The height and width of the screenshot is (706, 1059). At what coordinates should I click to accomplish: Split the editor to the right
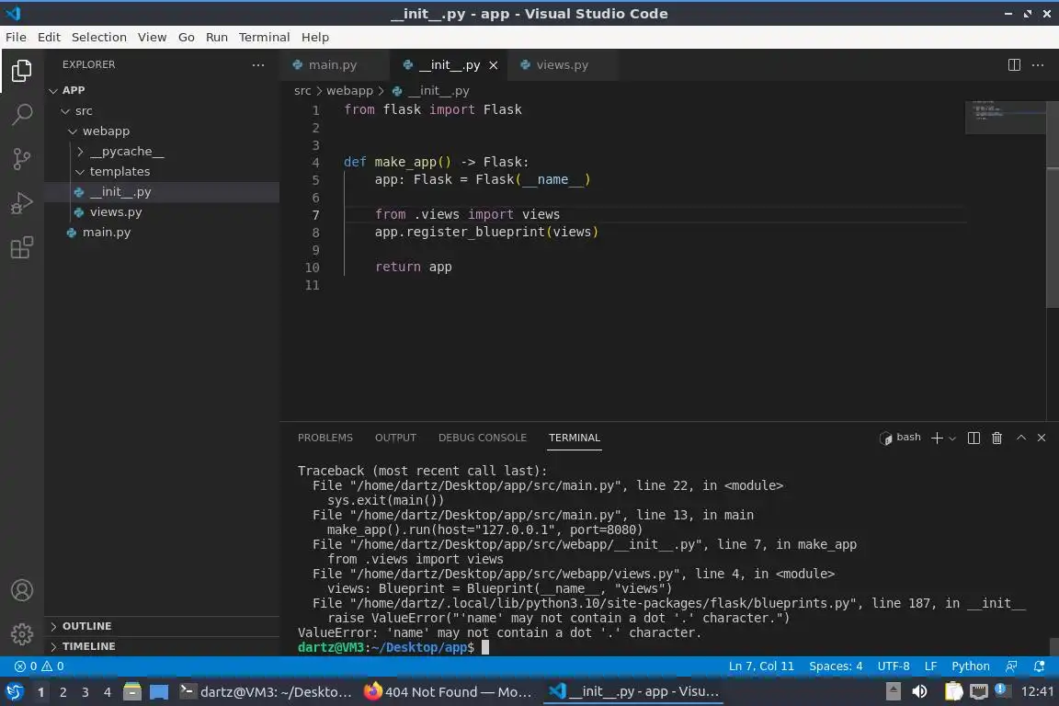[1014, 65]
